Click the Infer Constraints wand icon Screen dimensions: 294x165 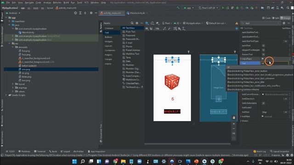[169, 28]
